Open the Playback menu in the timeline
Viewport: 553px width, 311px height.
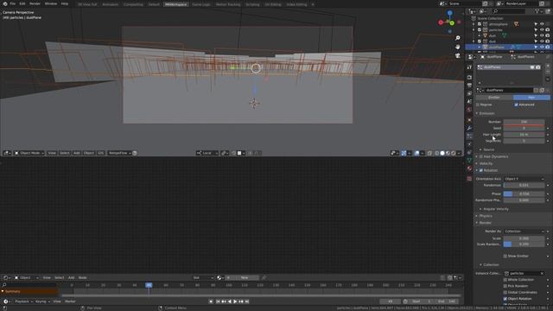(x=23, y=301)
